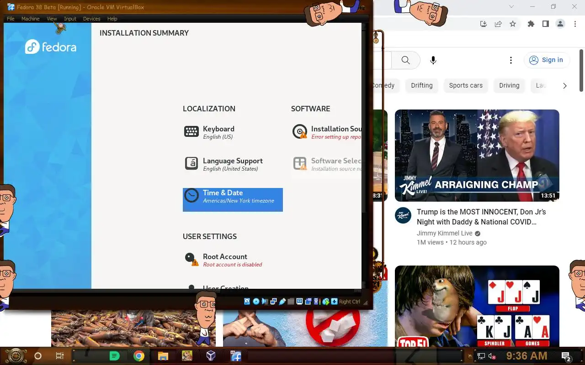Open YouTube settings three-dot menu
The image size is (585, 365).
[511, 60]
